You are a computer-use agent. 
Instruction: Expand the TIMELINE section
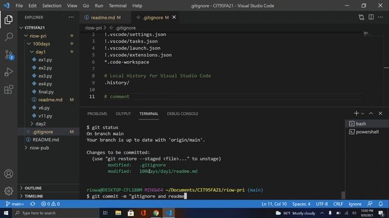34,196
